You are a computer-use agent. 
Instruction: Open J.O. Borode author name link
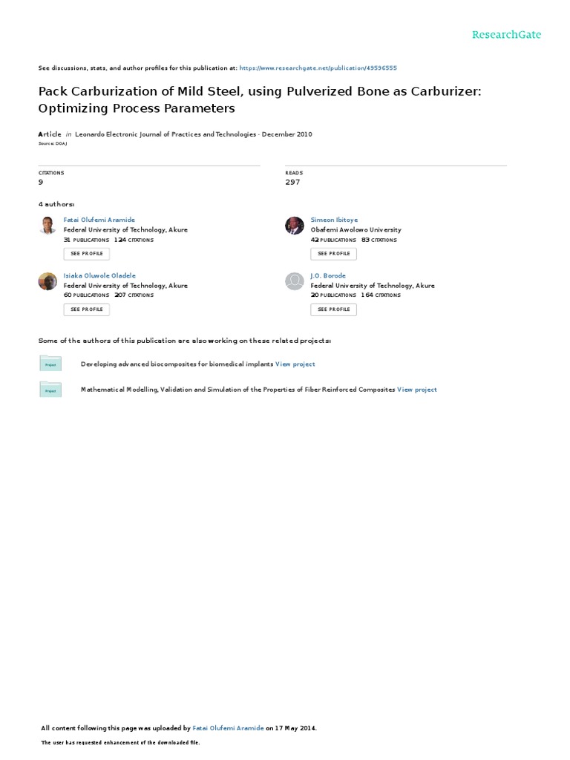(328, 276)
